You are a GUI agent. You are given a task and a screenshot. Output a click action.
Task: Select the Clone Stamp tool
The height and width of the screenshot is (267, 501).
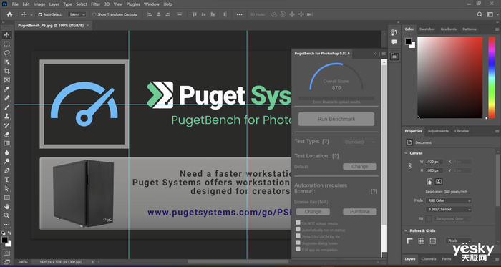(6, 116)
